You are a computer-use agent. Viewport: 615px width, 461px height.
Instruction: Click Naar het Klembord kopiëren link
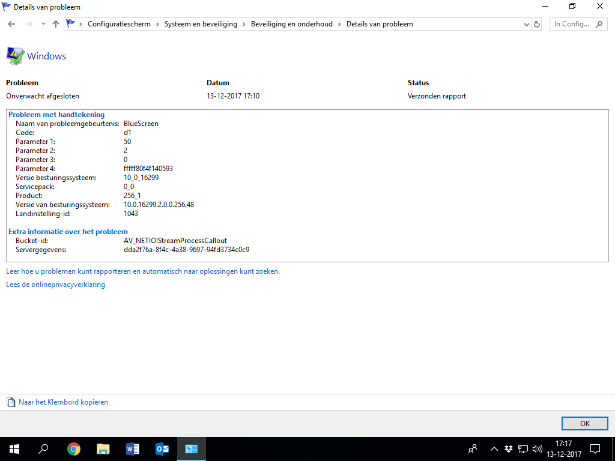coord(63,402)
